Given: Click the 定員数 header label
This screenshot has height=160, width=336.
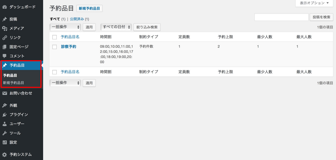Looking at the screenshot, I should point(184,37).
